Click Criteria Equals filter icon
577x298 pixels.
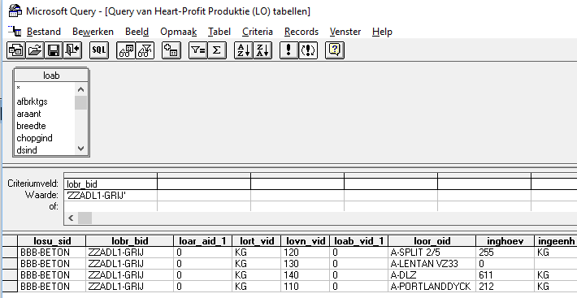pyautogui.click(x=198, y=50)
